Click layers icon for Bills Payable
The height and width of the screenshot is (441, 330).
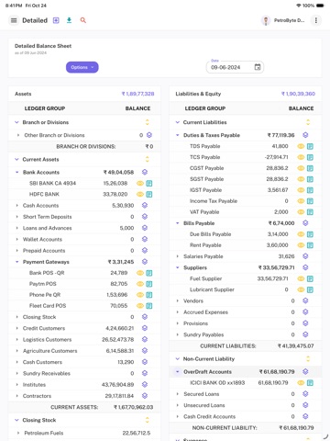[305, 223]
